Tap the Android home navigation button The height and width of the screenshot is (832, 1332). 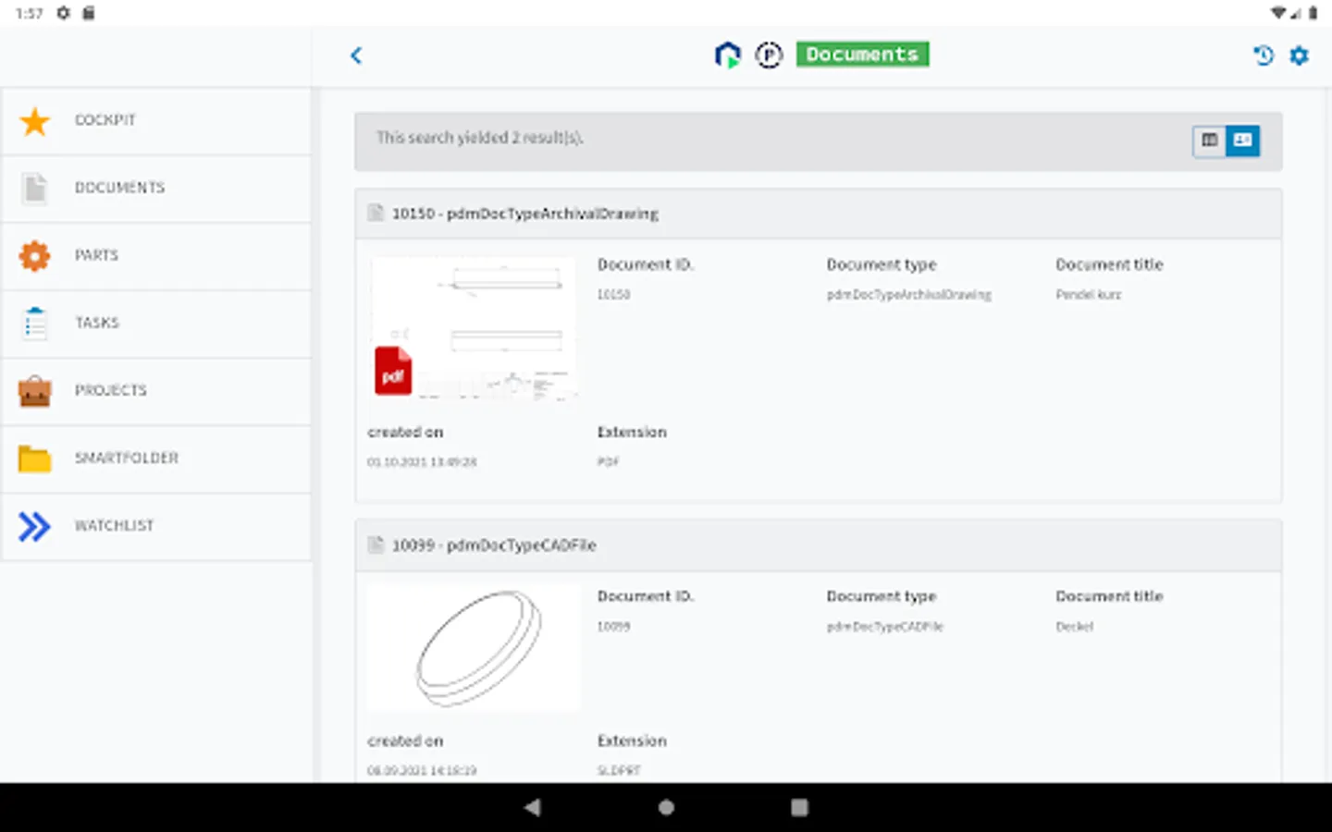coord(666,807)
